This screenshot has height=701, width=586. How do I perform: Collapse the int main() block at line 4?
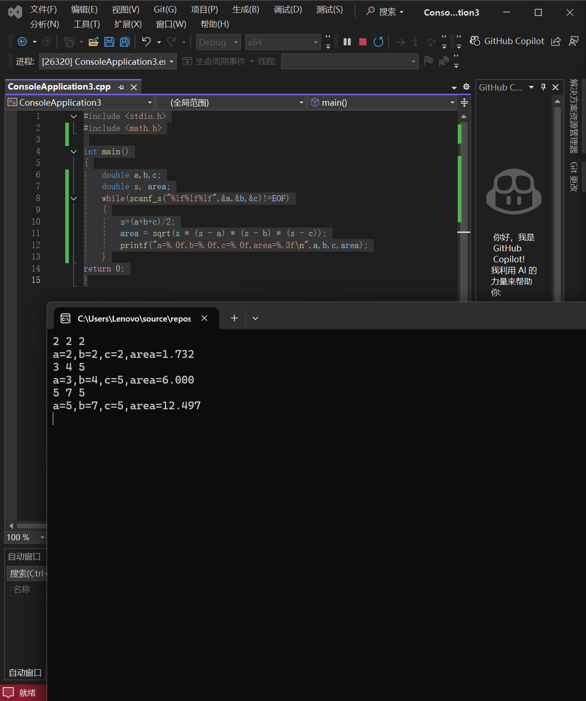pyautogui.click(x=73, y=152)
